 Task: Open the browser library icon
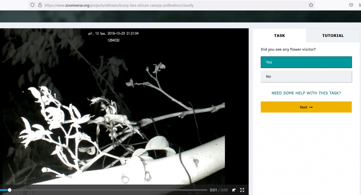pos(360,5)
